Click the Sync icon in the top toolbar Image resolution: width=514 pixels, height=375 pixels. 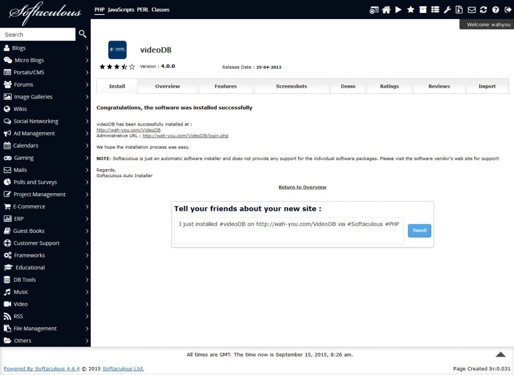pos(483,10)
